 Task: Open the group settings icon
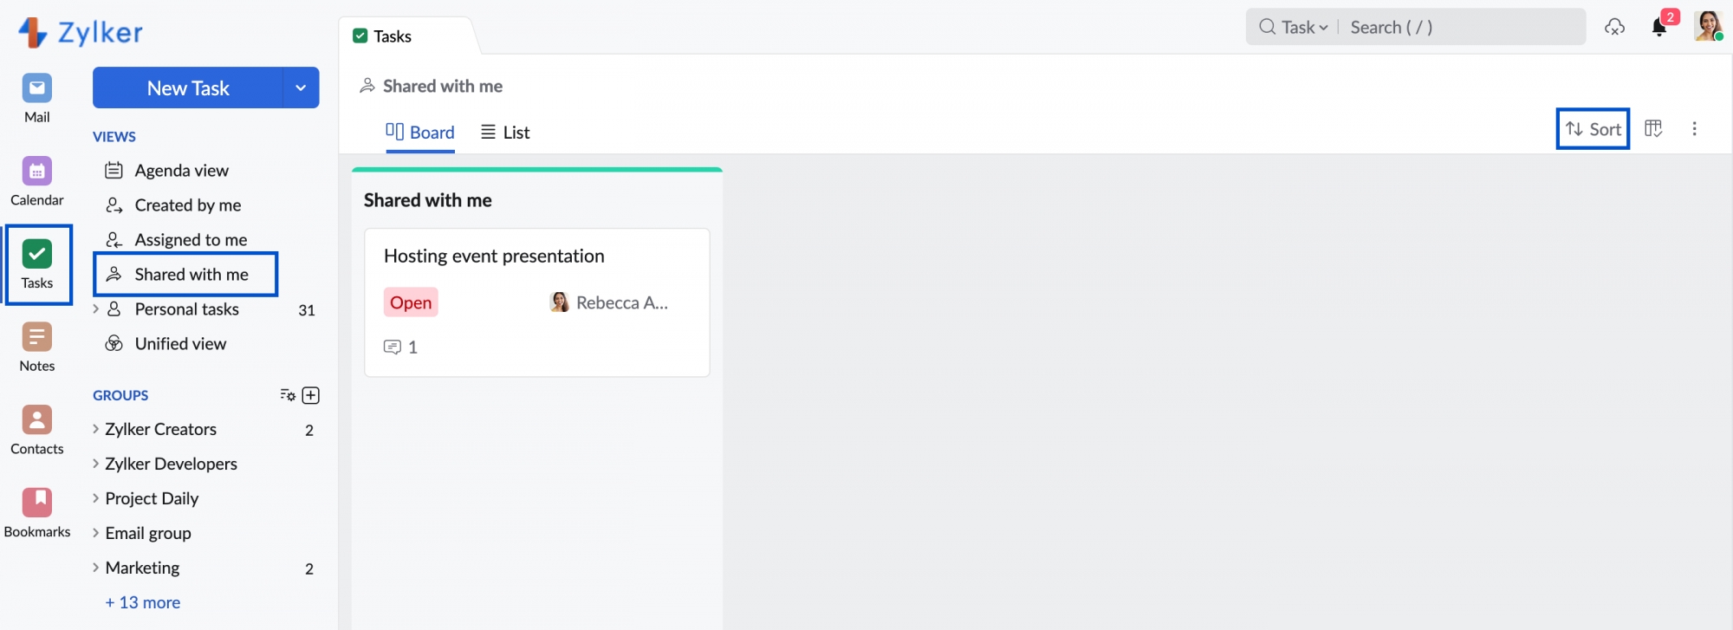pos(288,395)
